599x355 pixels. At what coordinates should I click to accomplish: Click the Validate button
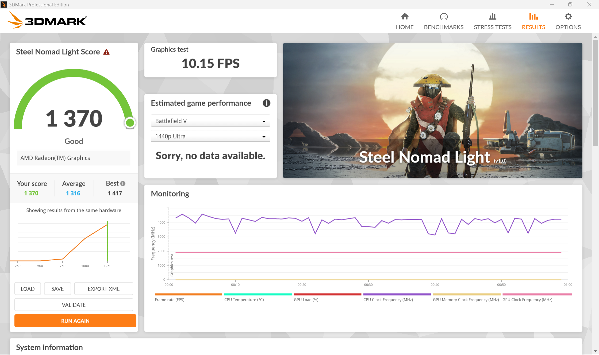point(74,305)
